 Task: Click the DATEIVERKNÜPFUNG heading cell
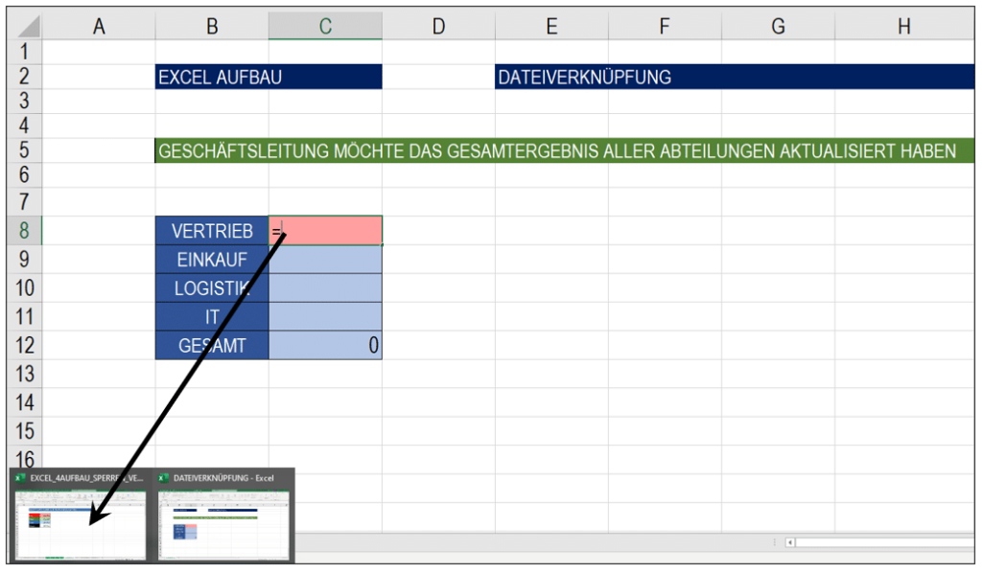tap(735, 77)
